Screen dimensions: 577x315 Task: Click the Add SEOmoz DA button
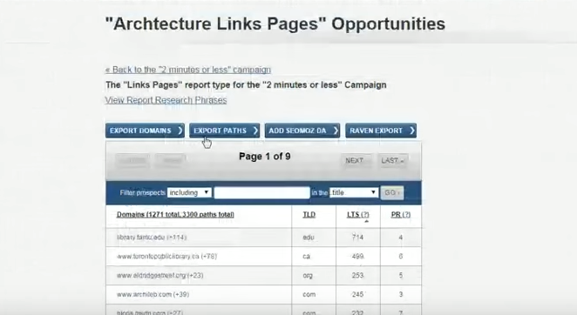(x=302, y=131)
